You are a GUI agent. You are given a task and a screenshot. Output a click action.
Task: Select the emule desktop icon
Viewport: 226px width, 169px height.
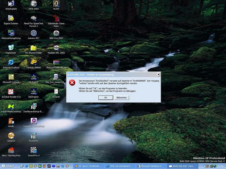pyautogui.click(x=11, y=123)
